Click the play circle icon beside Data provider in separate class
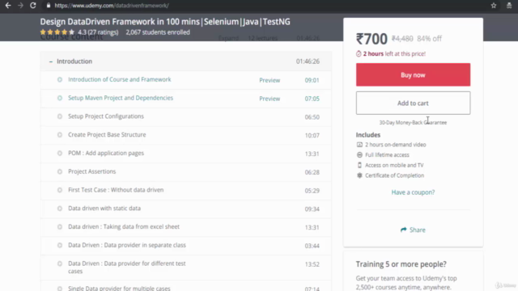Screen dimensions: 518x291 (60, 245)
